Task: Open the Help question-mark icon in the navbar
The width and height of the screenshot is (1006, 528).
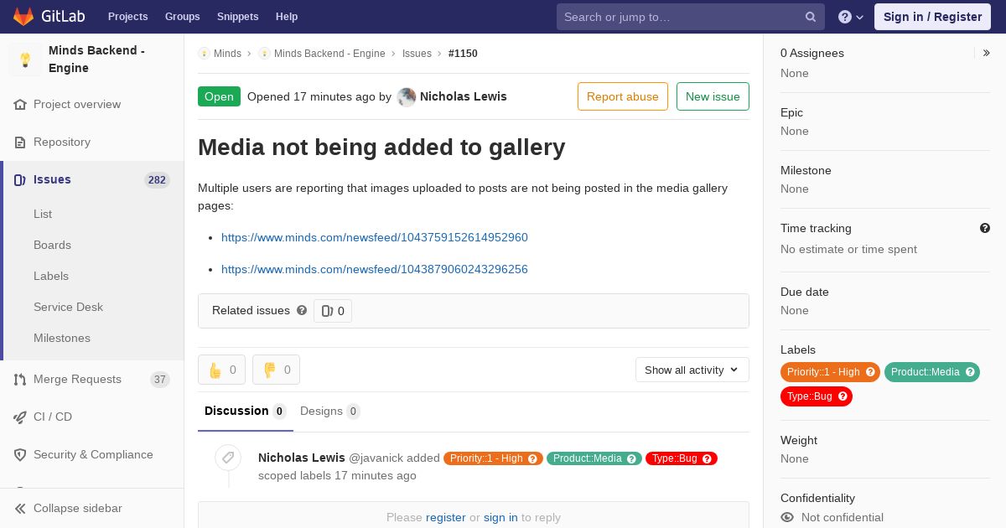Action: tap(845, 17)
